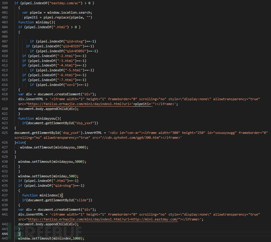Viewport: 271px width, 242px height.
Task: Click the 'function miniday()' declaration
Action: coord(37,22)
